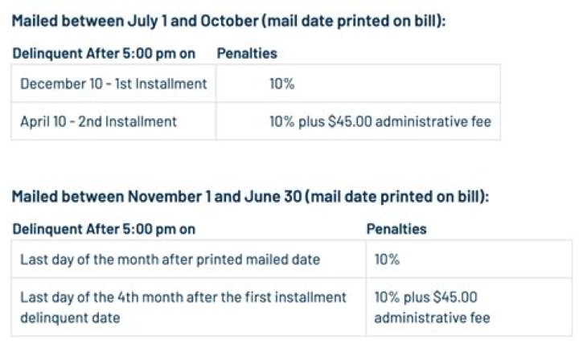The image size is (579, 344).
Task: Click the second table's "10% plus $45.00 administrative fee" cell
Action: [432, 307]
